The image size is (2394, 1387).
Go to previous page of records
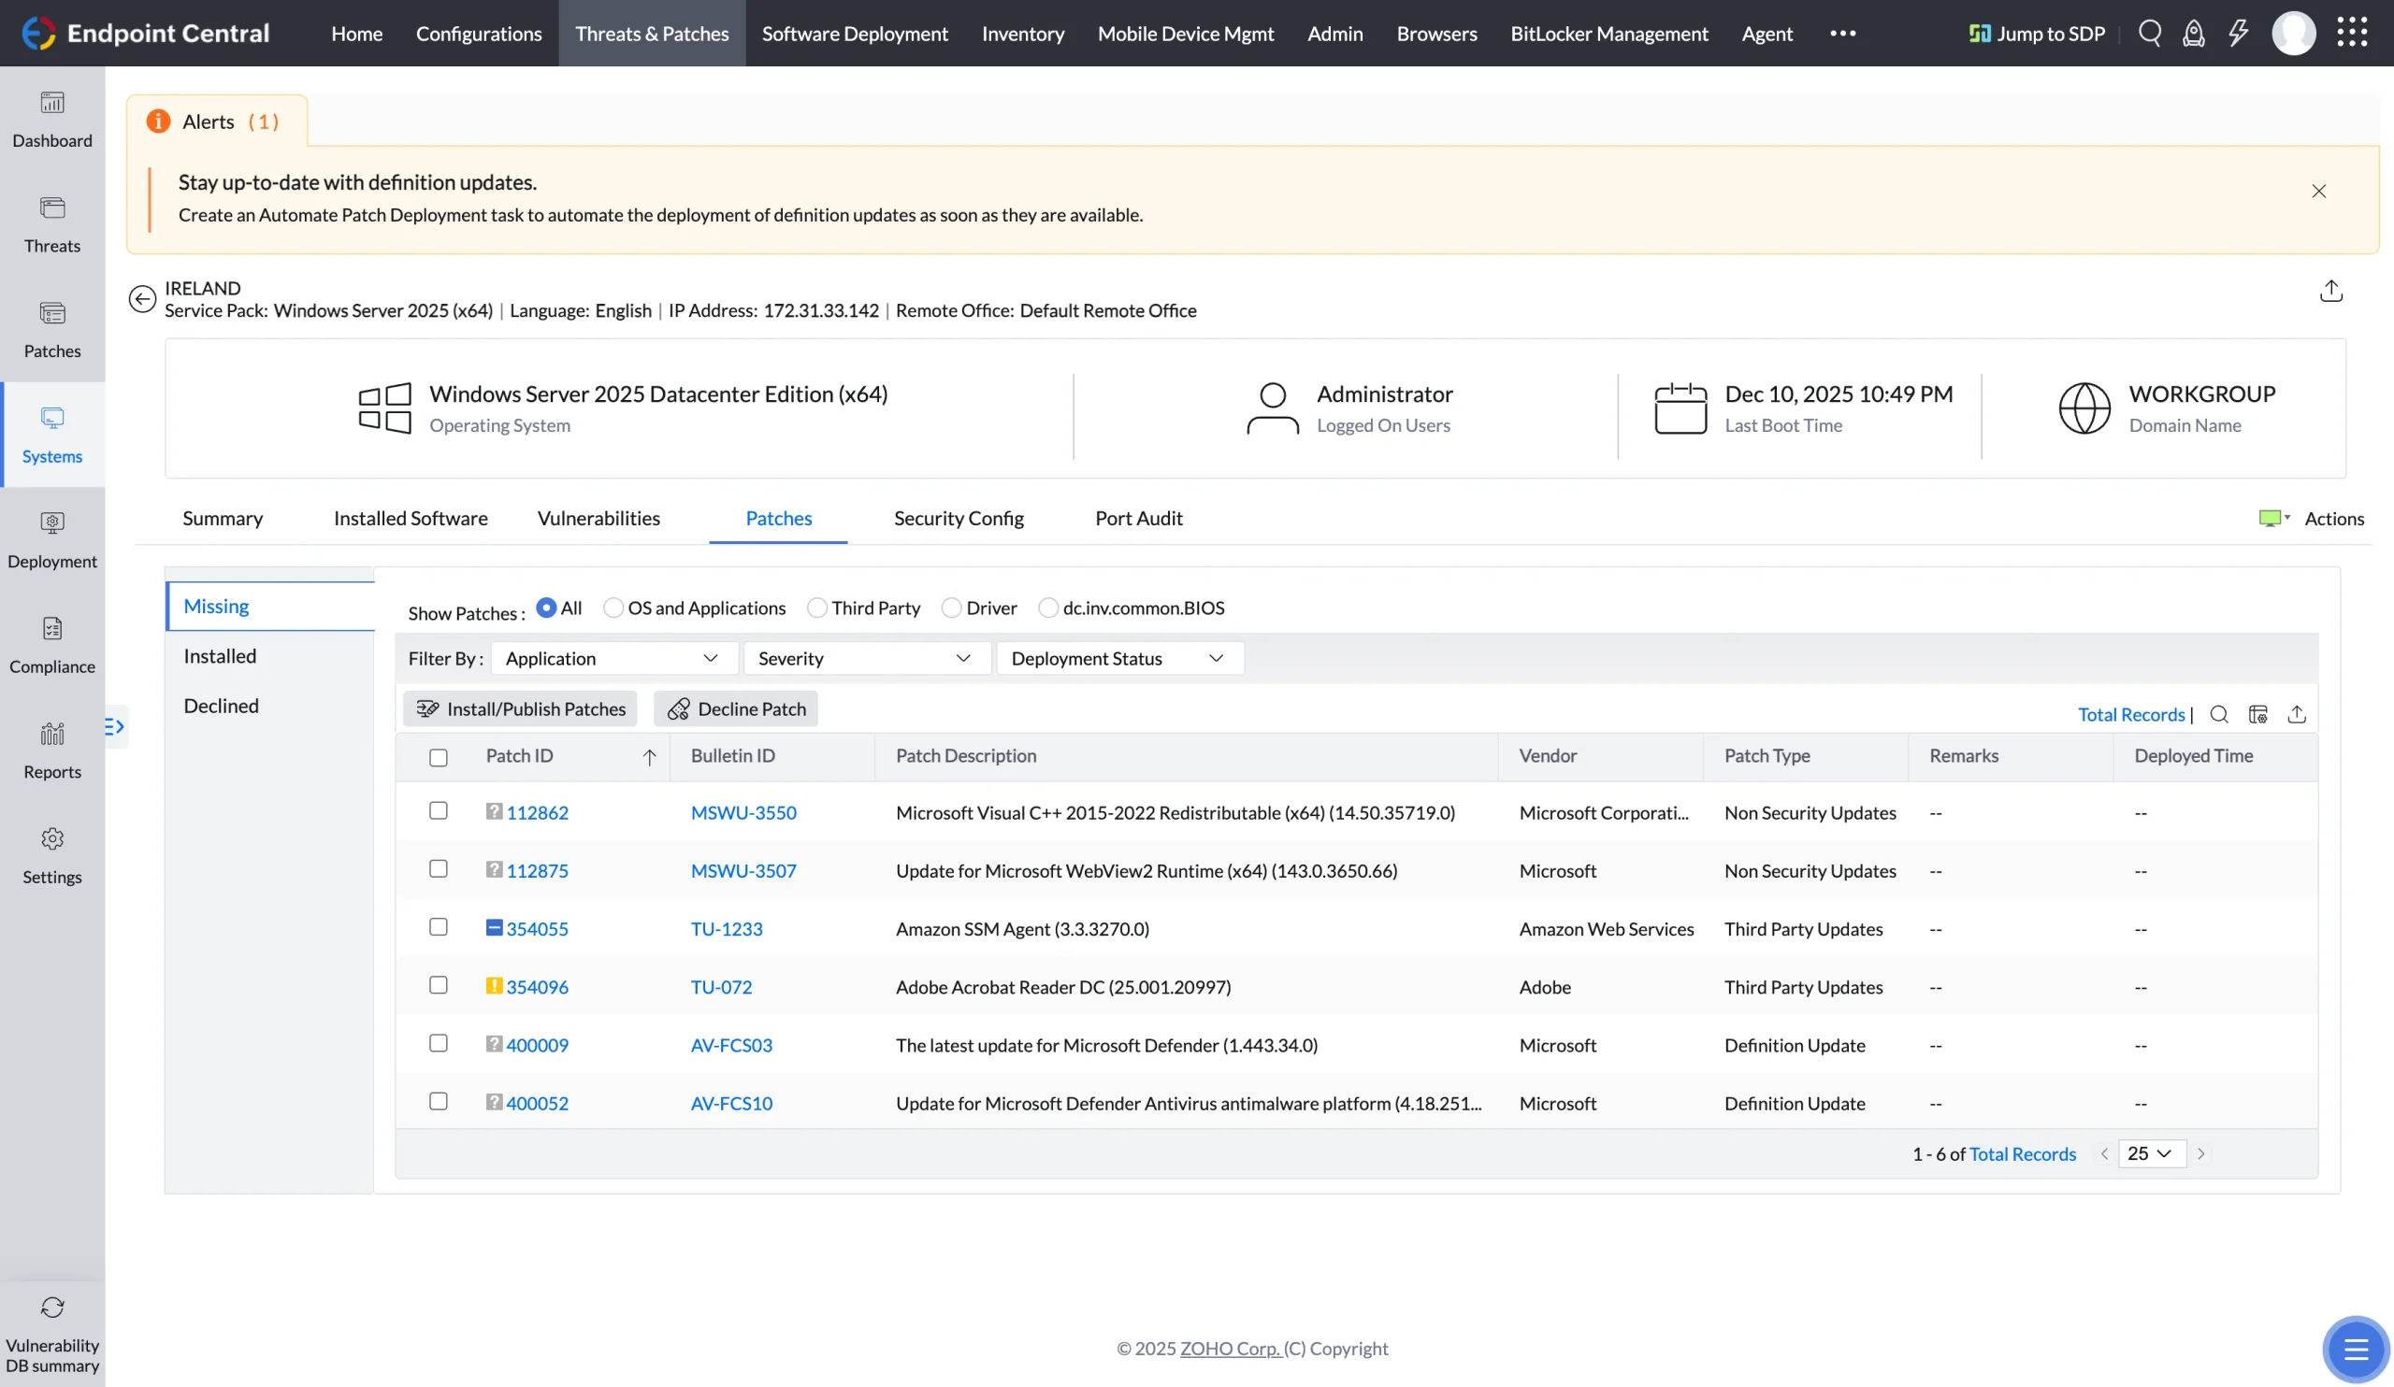(2104, 1153)
